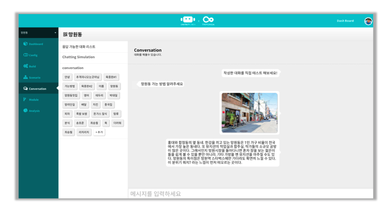
Task: Open the 망원동맛집 chip
Action: [x=71, y=95]
